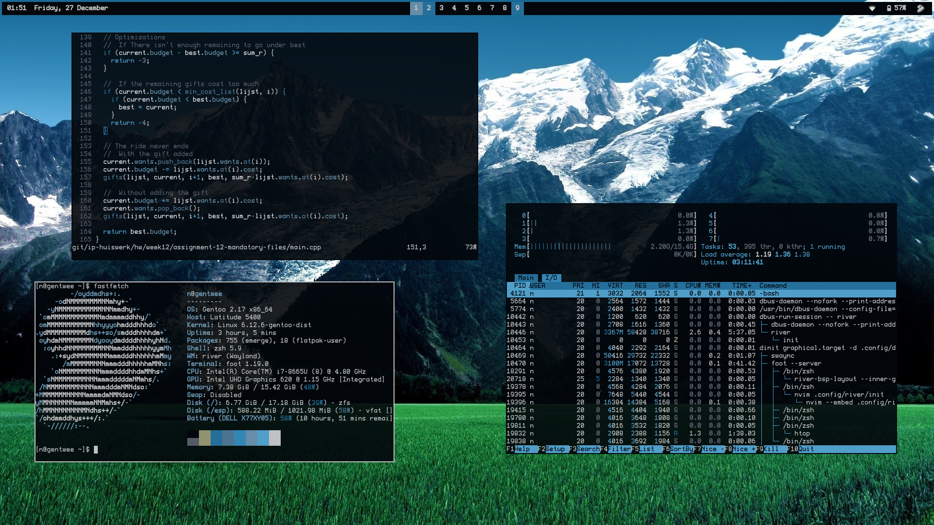The width and height of the screenshot is (934, 525).
Task: Switch to workspace tag 3
Action: [441, 8]
